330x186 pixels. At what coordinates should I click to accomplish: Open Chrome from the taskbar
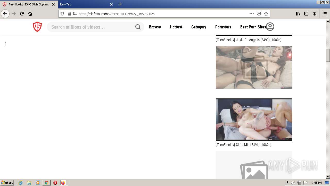coord(47,183)
